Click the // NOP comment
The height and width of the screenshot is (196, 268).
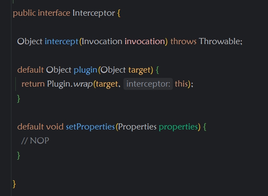(x=35, y=140)
